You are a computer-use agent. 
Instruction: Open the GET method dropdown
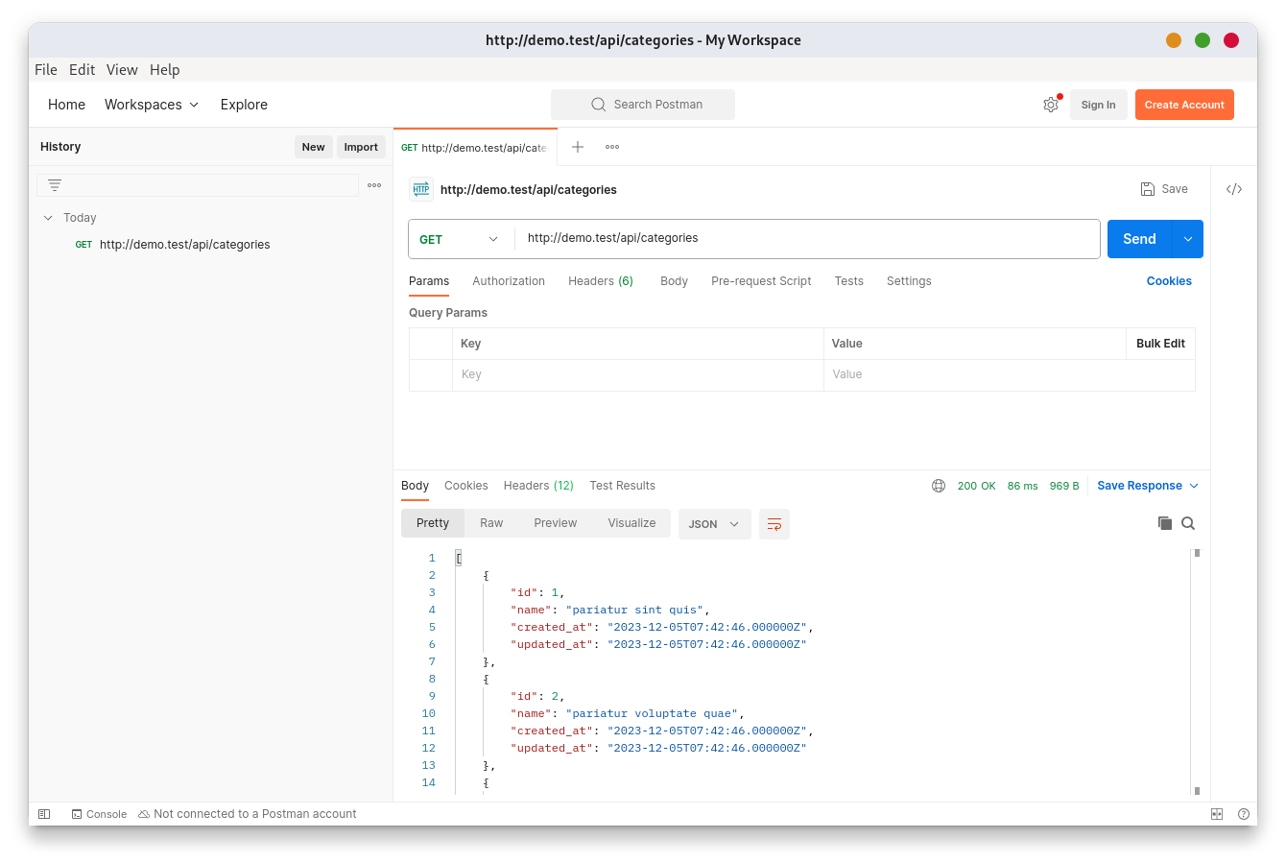click(x=460, y=239)
